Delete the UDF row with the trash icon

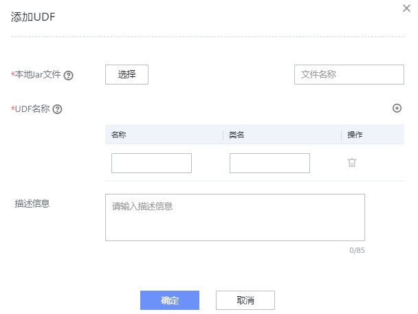click(352, 163)
